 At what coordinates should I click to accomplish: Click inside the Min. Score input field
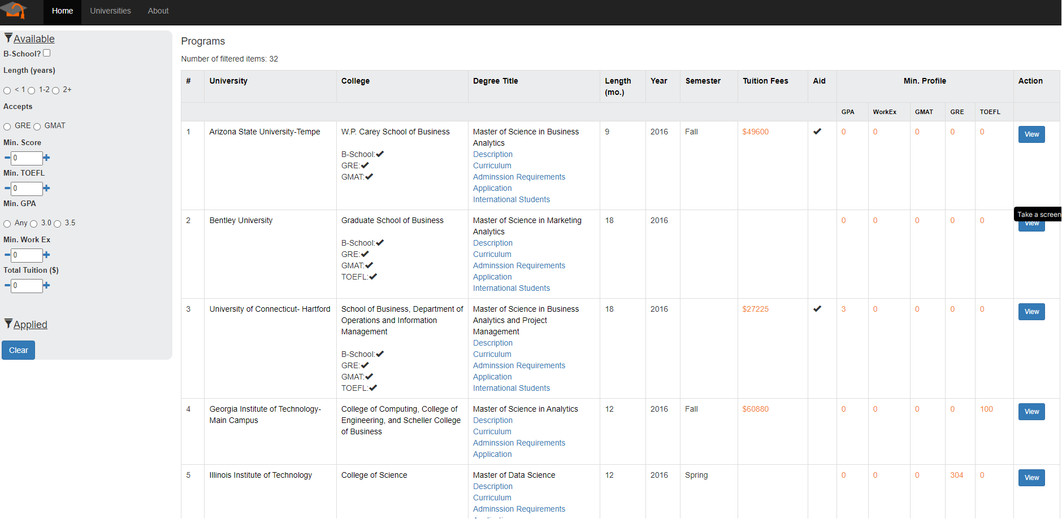[27, 158]
